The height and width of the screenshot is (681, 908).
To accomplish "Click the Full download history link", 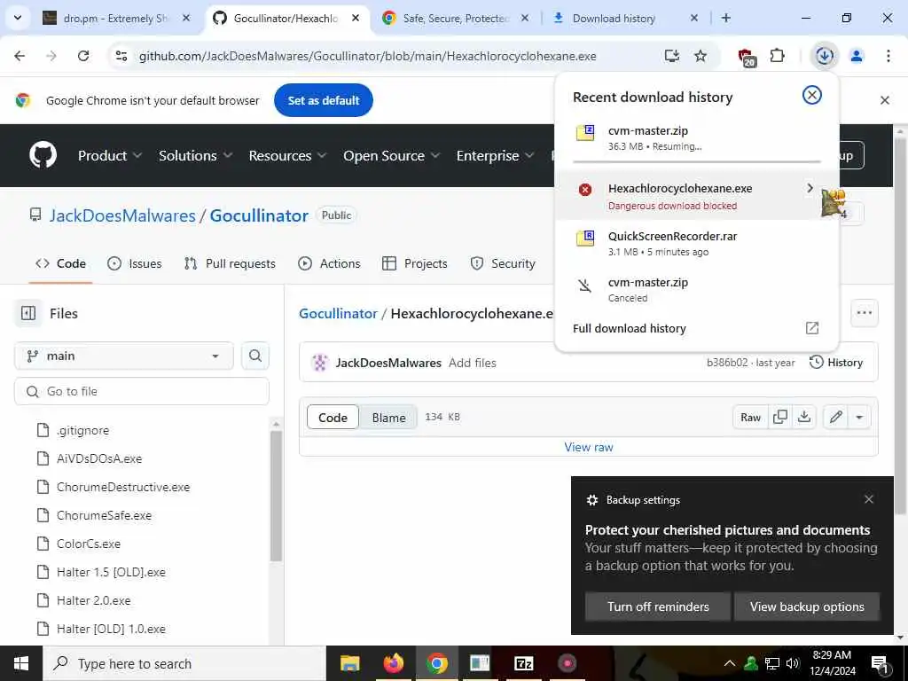I will (x=629, y=328).
